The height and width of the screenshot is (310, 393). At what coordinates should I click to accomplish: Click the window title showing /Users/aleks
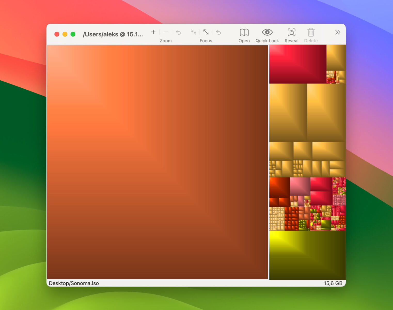[x=113, y=34]
